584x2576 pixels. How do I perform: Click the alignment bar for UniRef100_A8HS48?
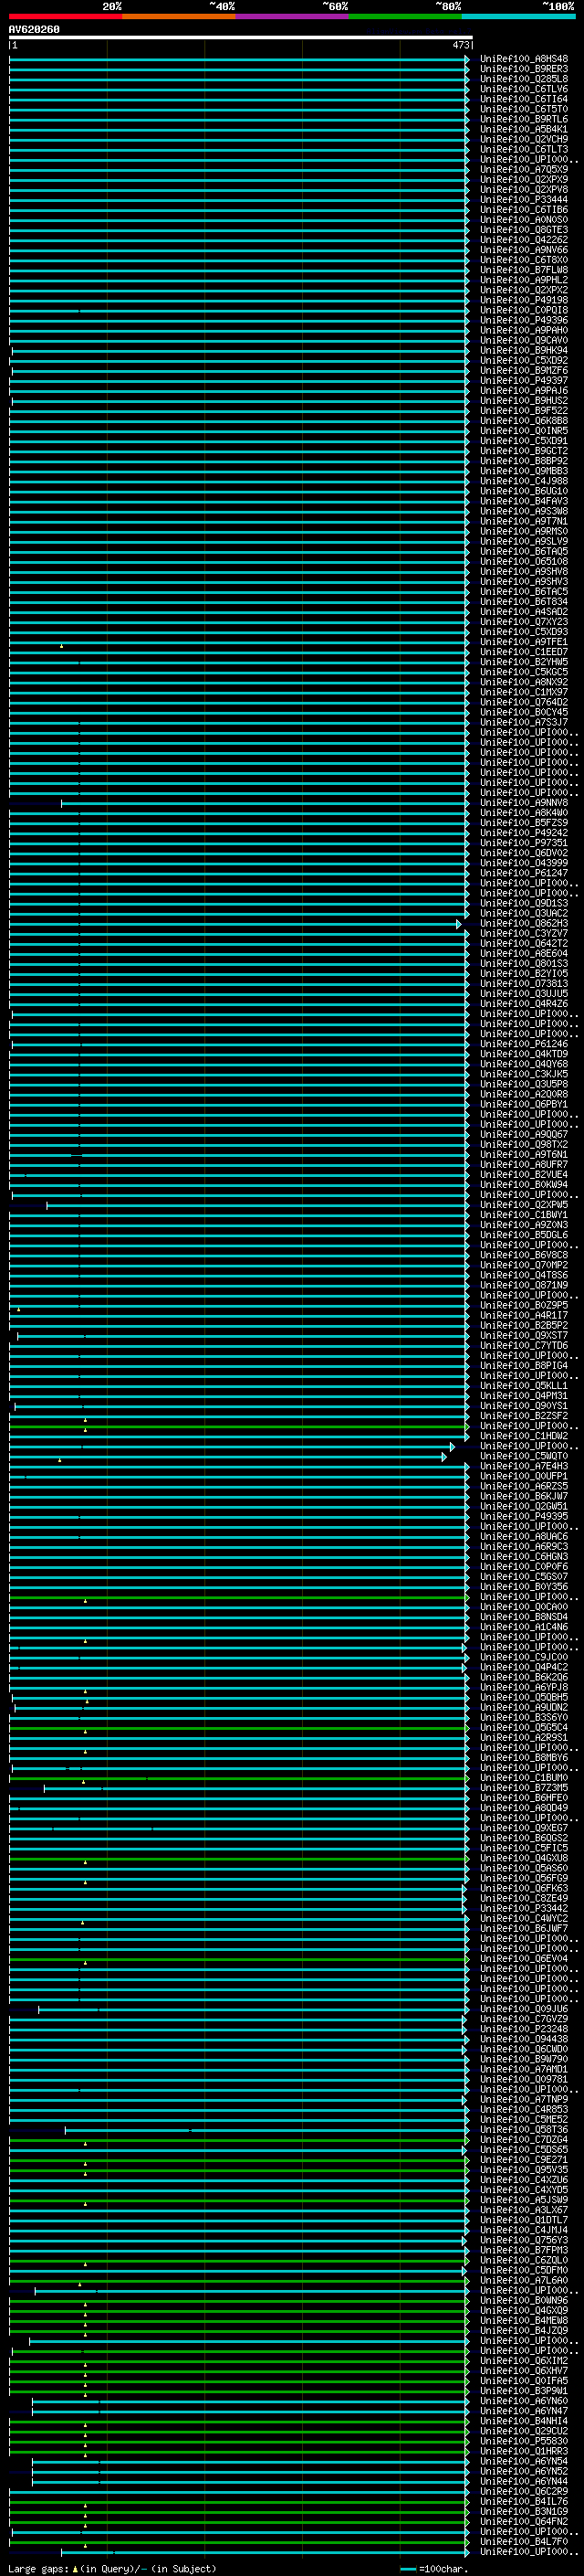tap(240, 59)
